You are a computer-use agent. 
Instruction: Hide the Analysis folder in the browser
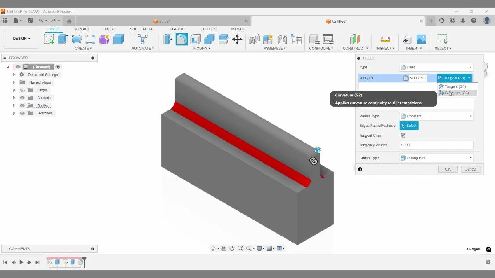coord(22,98)
